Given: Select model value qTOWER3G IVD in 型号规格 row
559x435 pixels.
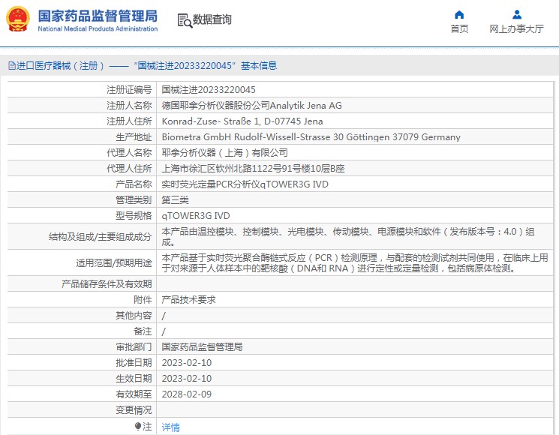Looking at the screenshot, I should [196, 215].
